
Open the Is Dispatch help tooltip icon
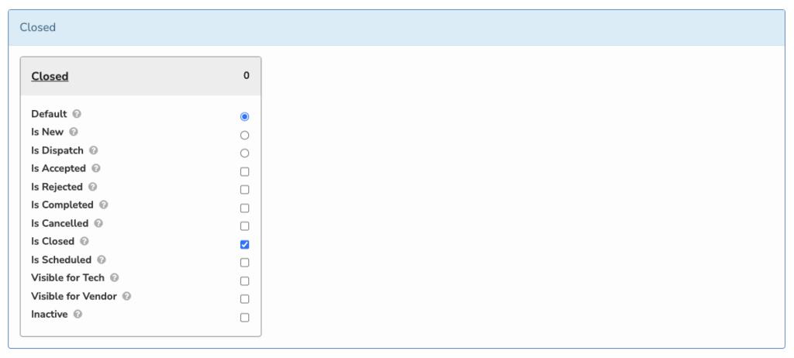[x=93, y=150]
